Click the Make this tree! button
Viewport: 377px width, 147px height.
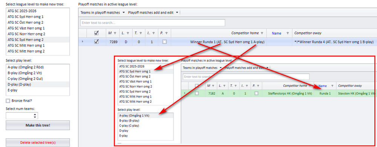pos(38,125)
